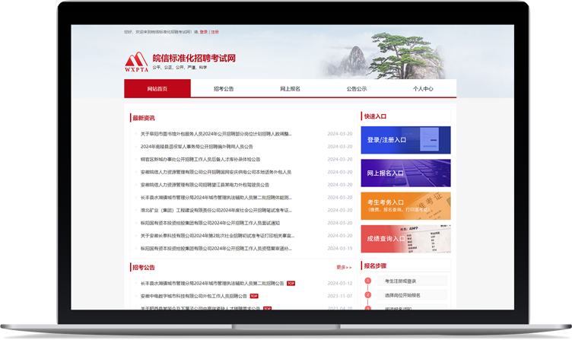Open the 招考公告 navigation tab
The width and height of the screenshot is (572, 340).
224,89
